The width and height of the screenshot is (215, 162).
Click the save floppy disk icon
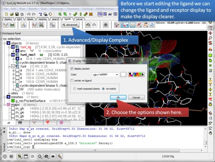(x=17, y=14)
